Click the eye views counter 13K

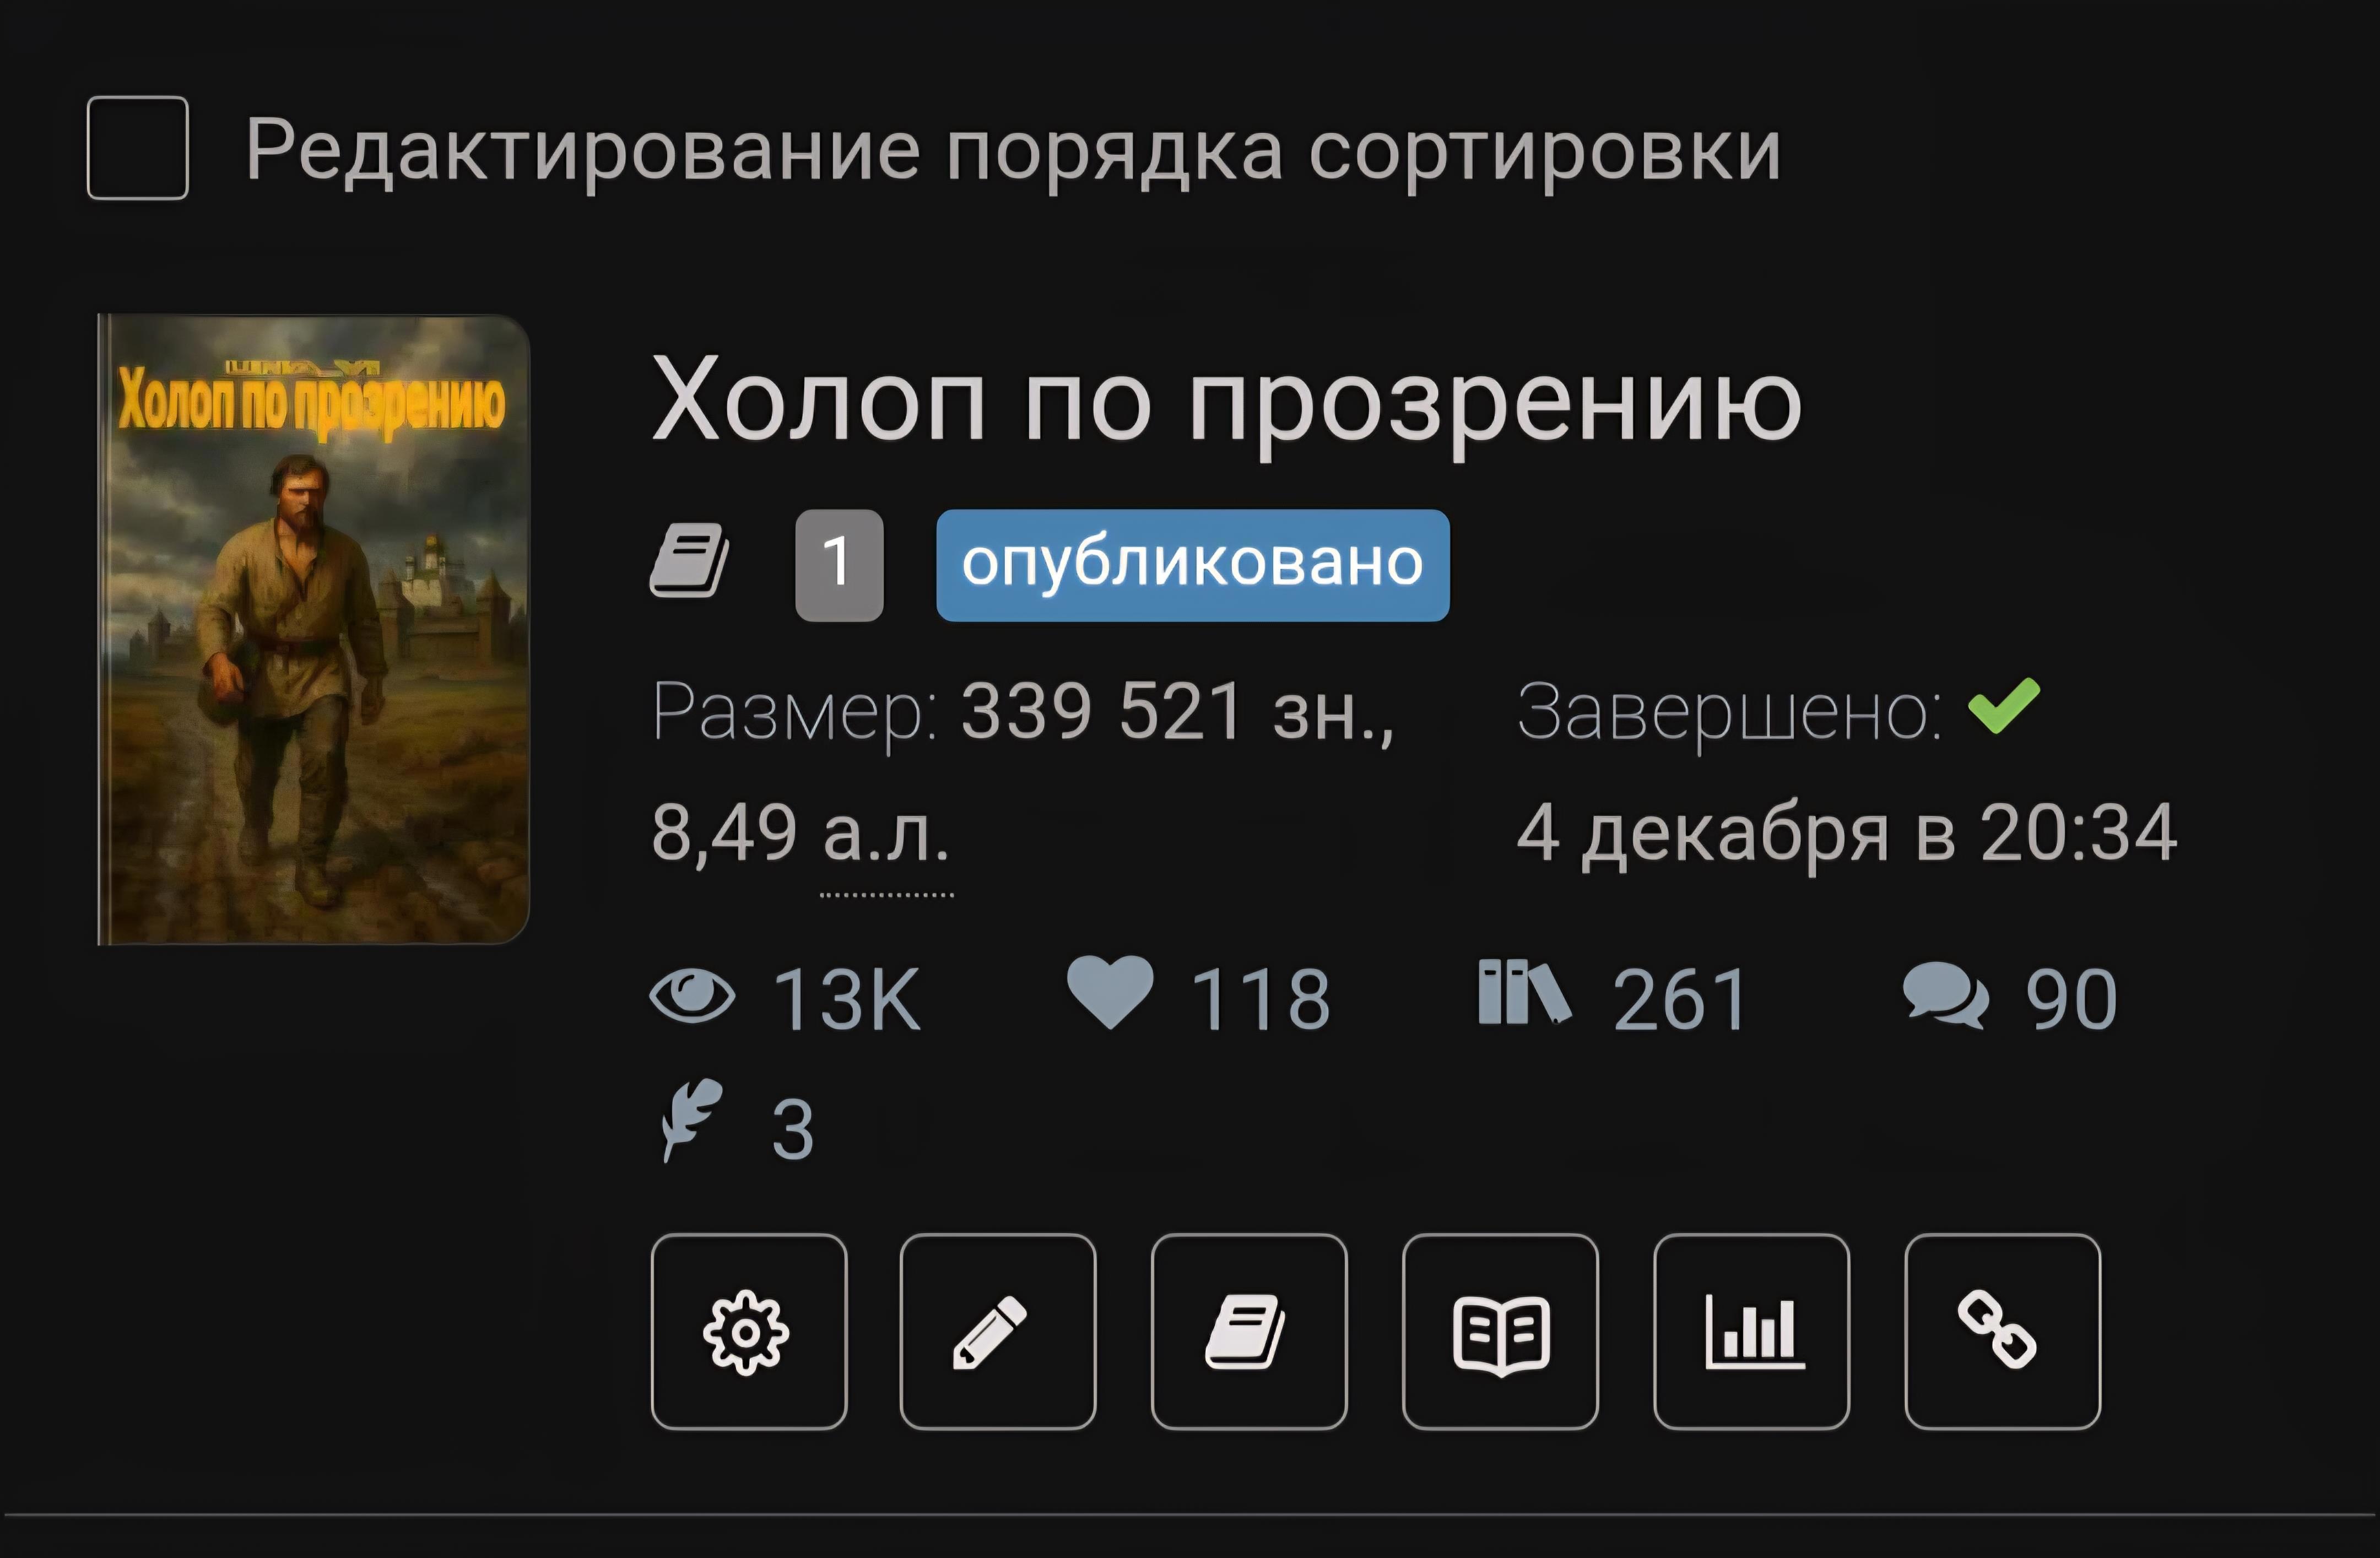tap(786, 998)
